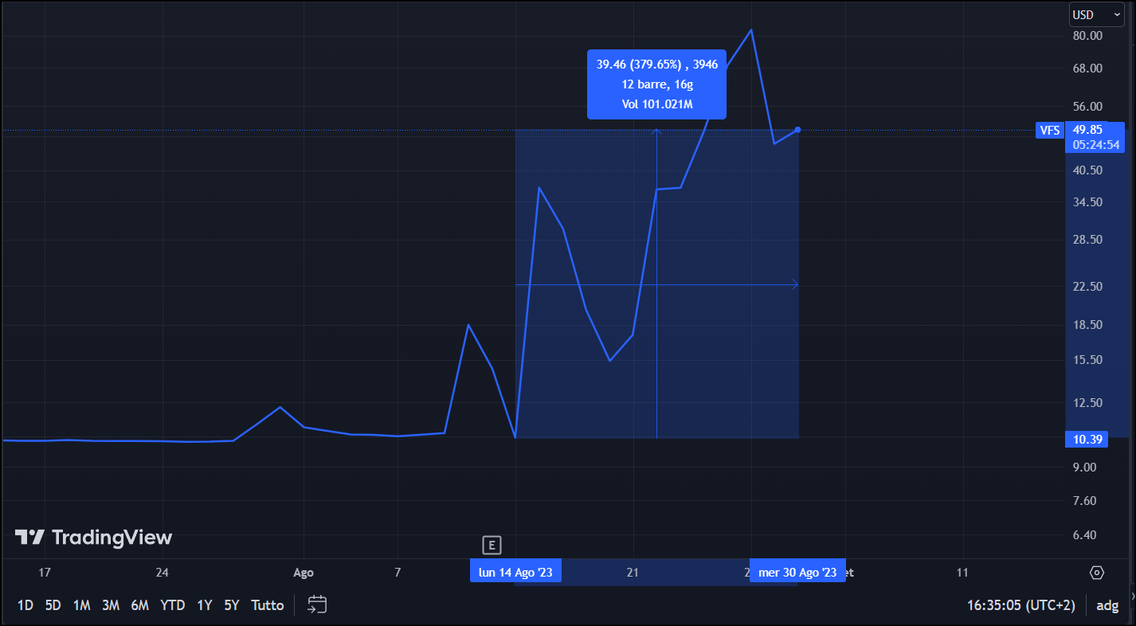This screenshot has width=1136, height=626.
Task: Switch chart to 1M range
Action: coord(81,605)
